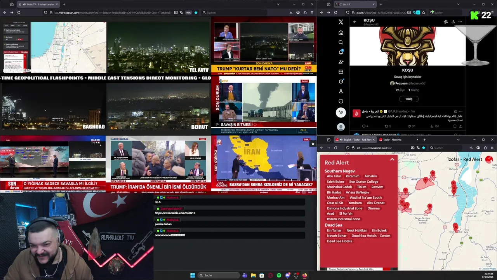
Task: Click the red alert marker near Neot HaKikar
Action: tap(455, 227)
